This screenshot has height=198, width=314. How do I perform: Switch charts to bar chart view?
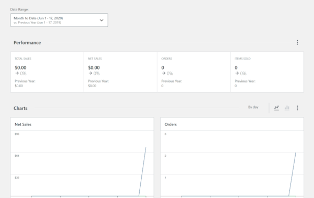tap(287, 108)
